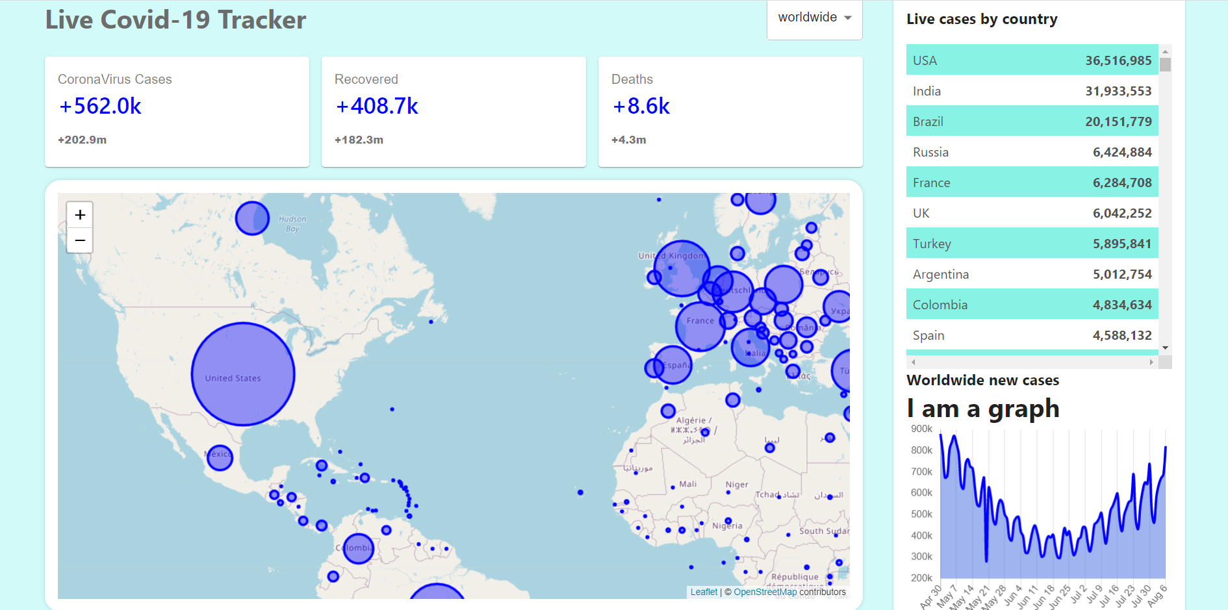Open the worldwide country dropdown
The width and height of the screenshot is (1228, 610).
[814, 18]
